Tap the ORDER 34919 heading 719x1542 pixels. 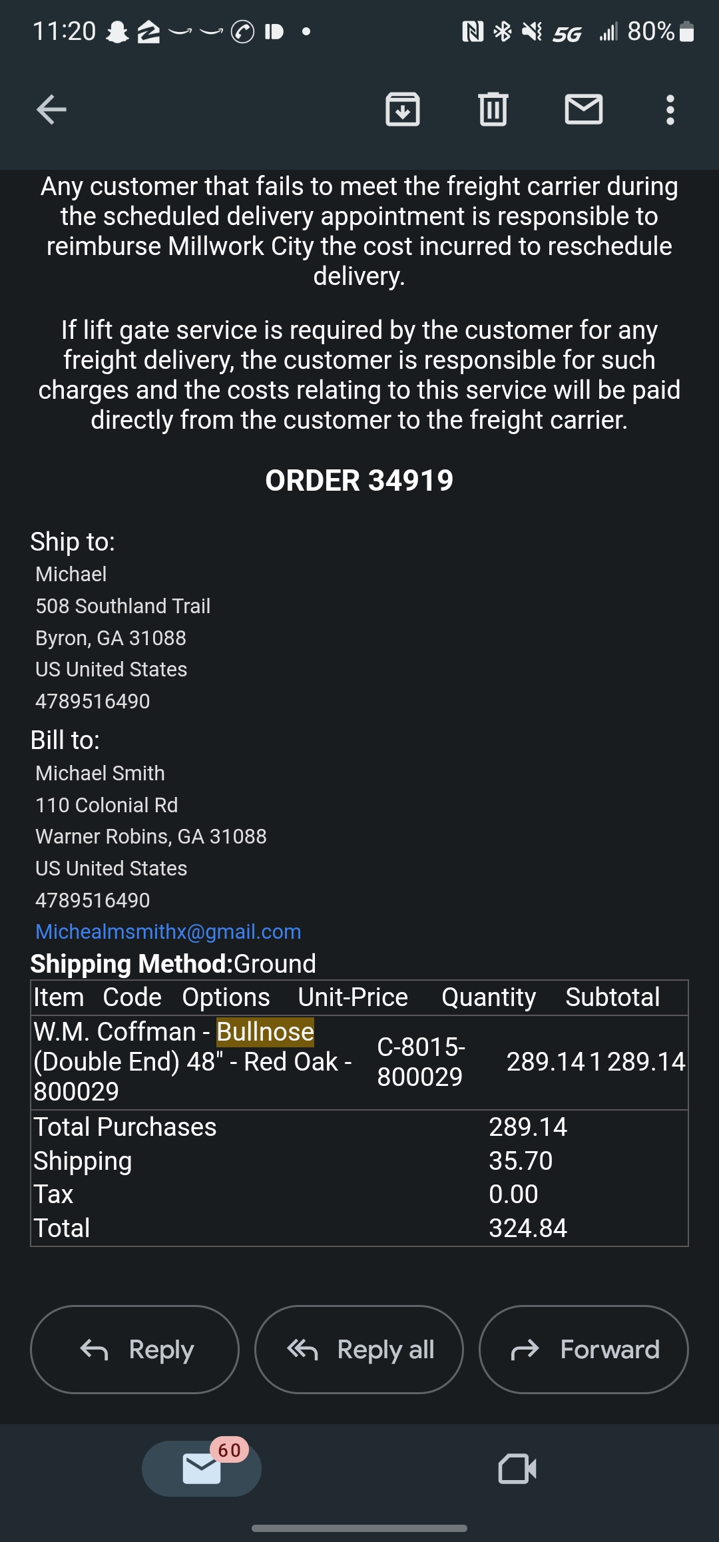pos(359,480)
